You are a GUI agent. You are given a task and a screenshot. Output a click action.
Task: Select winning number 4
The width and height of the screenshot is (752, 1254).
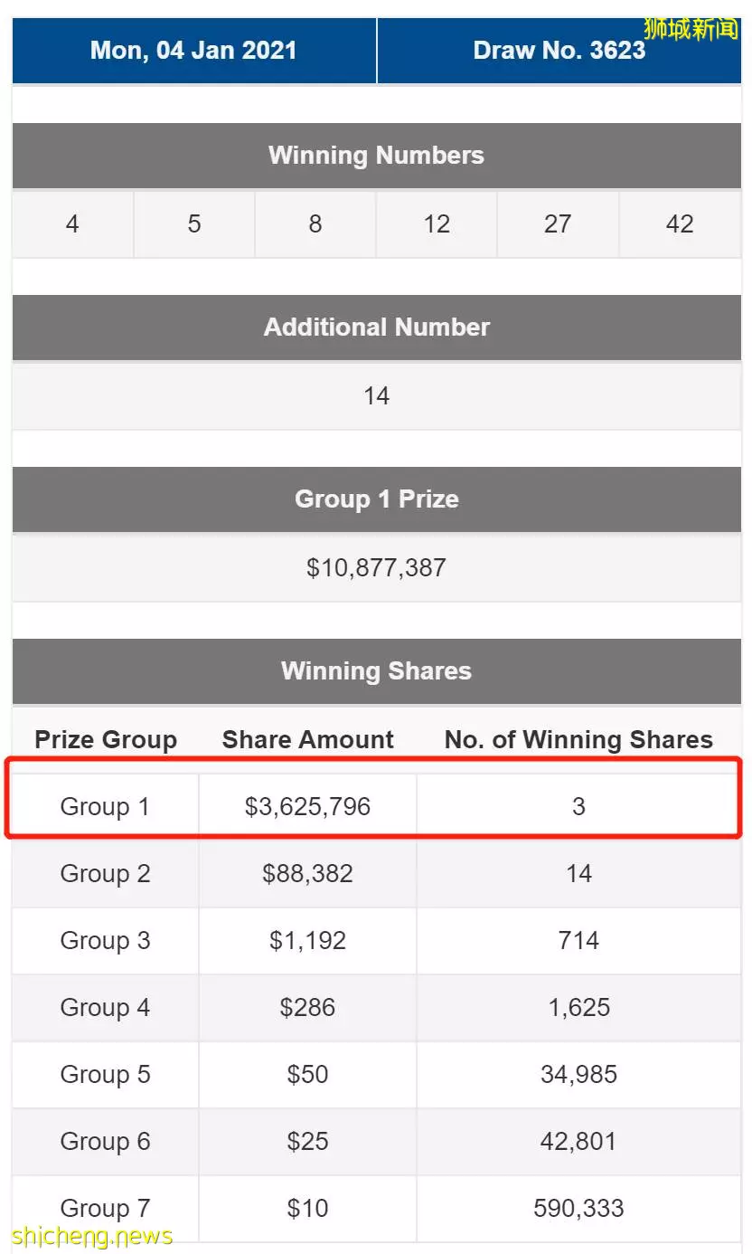[x=72, y=224]
